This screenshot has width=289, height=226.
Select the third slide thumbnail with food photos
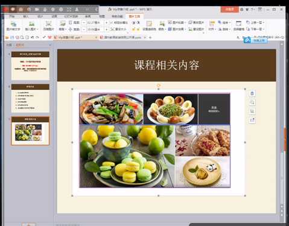click(30, 131)
